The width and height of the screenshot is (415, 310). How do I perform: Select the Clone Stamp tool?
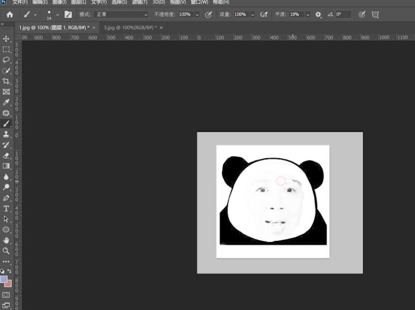(6, 134)
